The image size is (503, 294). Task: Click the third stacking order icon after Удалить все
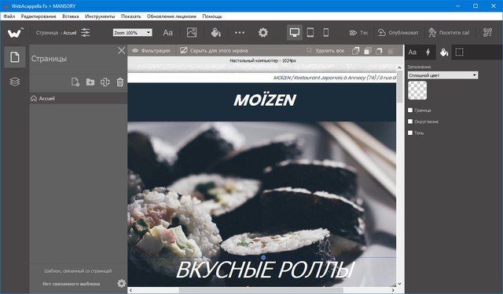379,51
